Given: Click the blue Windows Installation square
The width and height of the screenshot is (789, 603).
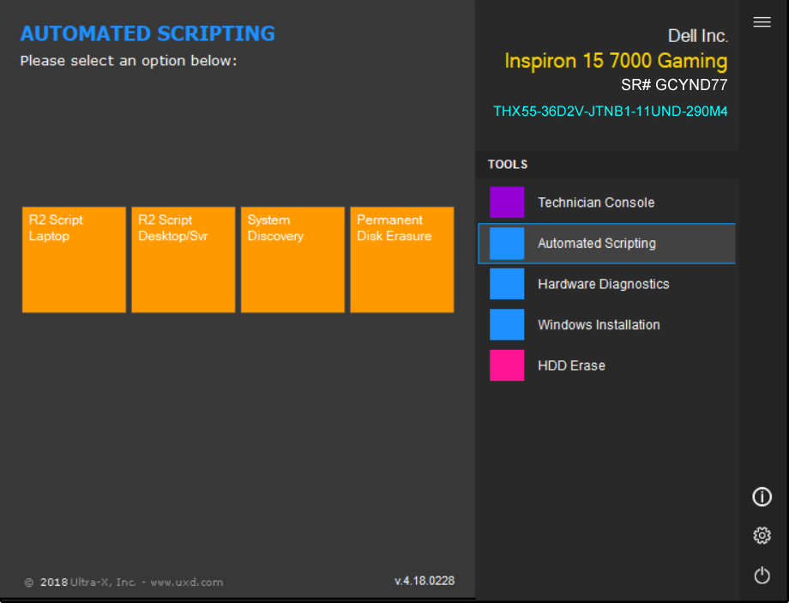Looking at the screenshot, I should (507, 324).
